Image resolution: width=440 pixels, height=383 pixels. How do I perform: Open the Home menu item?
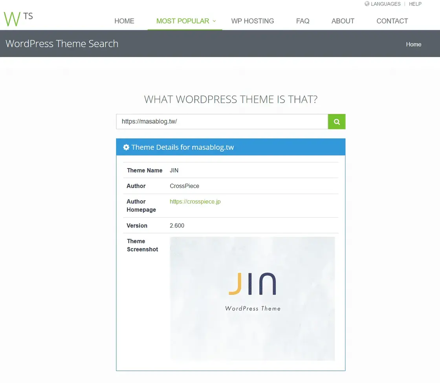[124, 21]
